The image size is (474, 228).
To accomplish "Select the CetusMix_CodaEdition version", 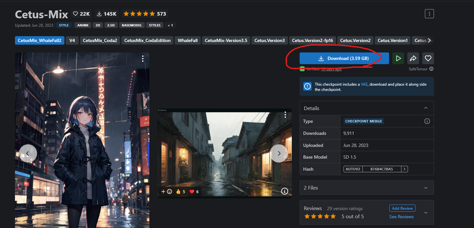I will [x=147, y=40].
